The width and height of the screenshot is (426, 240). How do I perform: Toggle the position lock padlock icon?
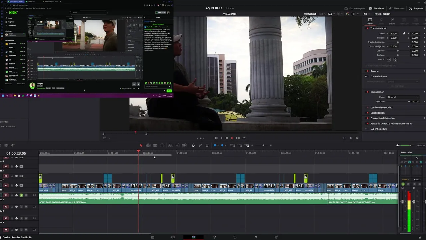pyautogui.click(x=207, y=145)
